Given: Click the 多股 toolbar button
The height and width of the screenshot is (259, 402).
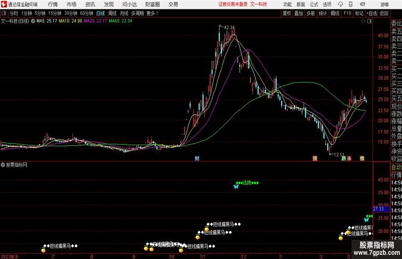Looking at the screenshot, I should click(311, 13).
